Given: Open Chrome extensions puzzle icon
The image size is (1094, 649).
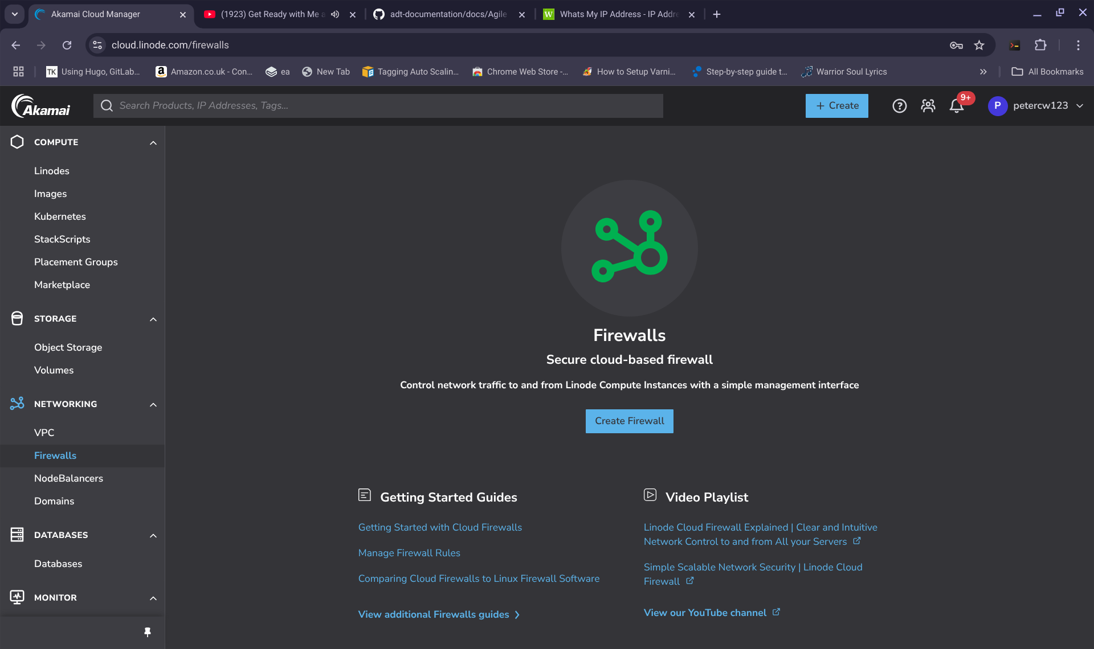Looking at the screenshot, I should pos(1040,45).
